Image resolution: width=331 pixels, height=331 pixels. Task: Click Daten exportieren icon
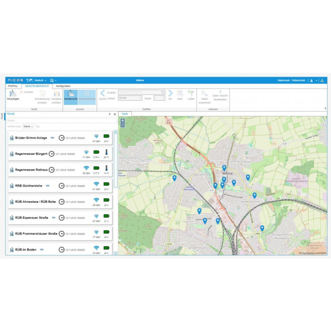(205, 93)
